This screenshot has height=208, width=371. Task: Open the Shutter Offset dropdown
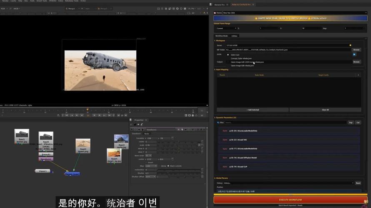click(150, 177)
